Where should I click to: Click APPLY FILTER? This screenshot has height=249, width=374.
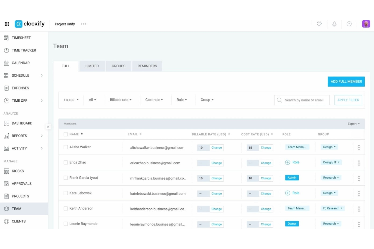[x=348, y=100]
